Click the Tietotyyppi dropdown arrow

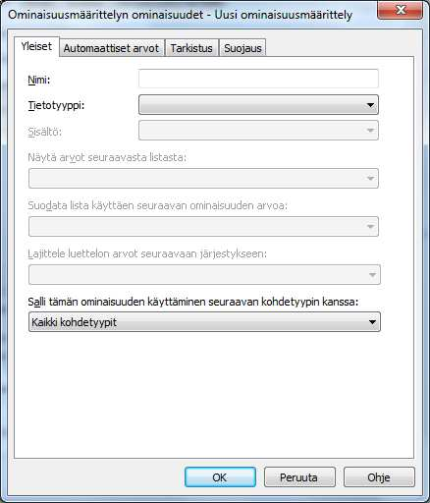(370, 105)
